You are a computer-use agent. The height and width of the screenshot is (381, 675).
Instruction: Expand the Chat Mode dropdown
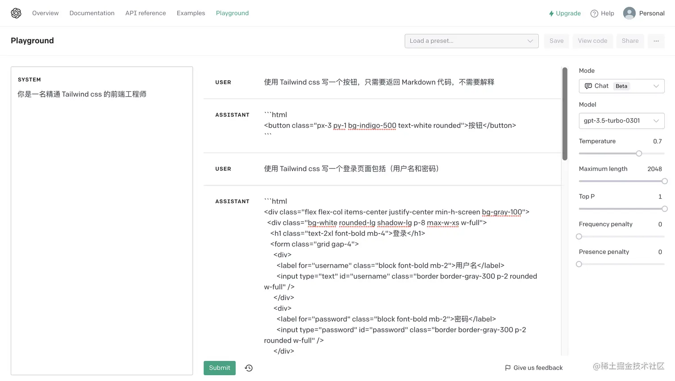(x=656, y=86)
